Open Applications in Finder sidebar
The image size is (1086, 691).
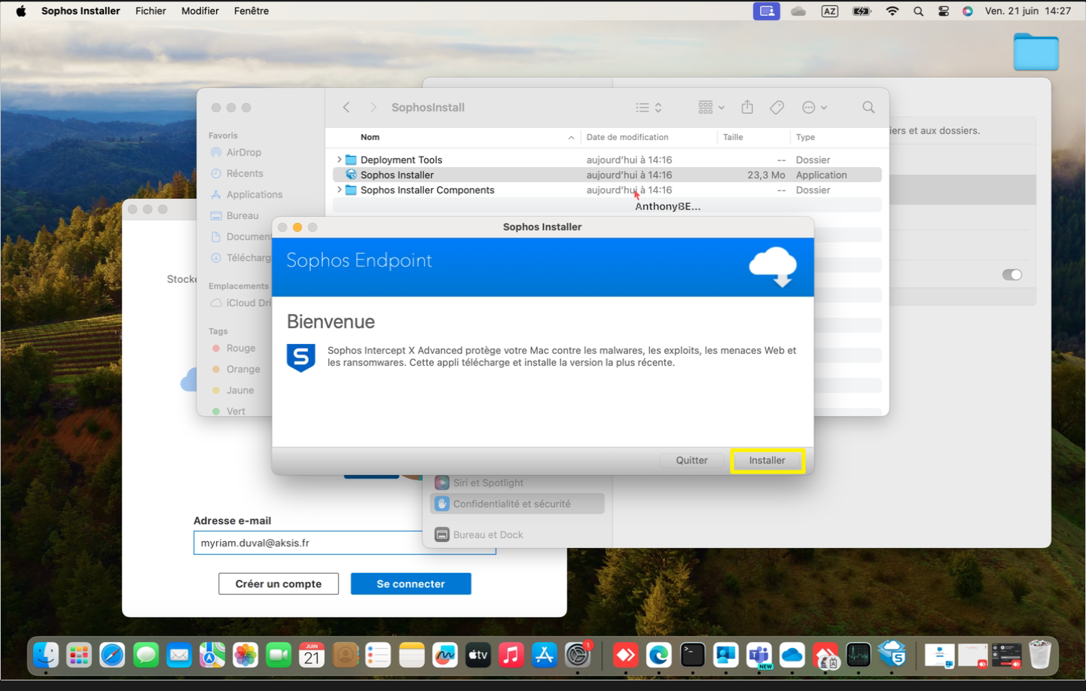point(246,194)
